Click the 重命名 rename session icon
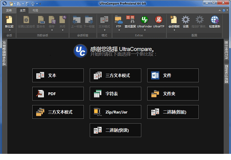231x160 pixels. click(x=41, y=20)
